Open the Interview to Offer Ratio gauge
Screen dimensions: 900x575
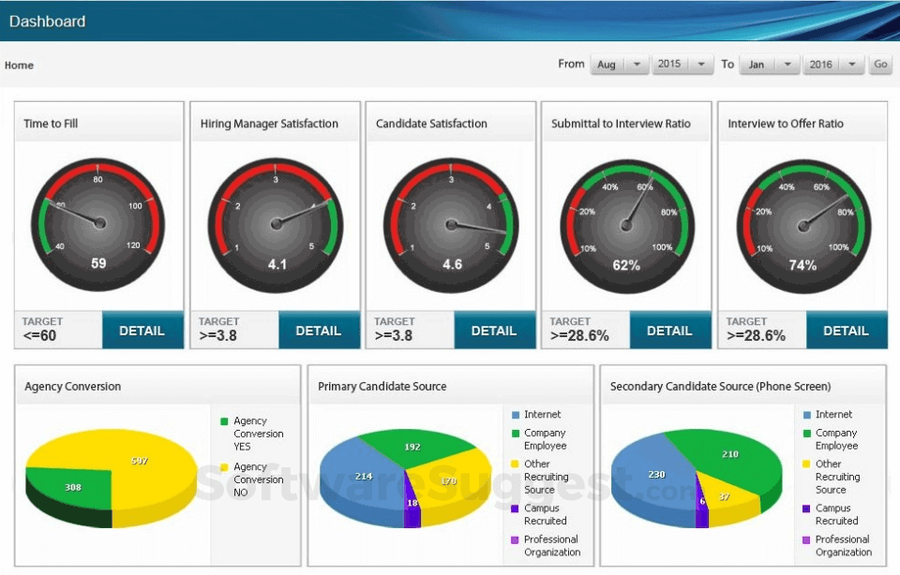802,225
